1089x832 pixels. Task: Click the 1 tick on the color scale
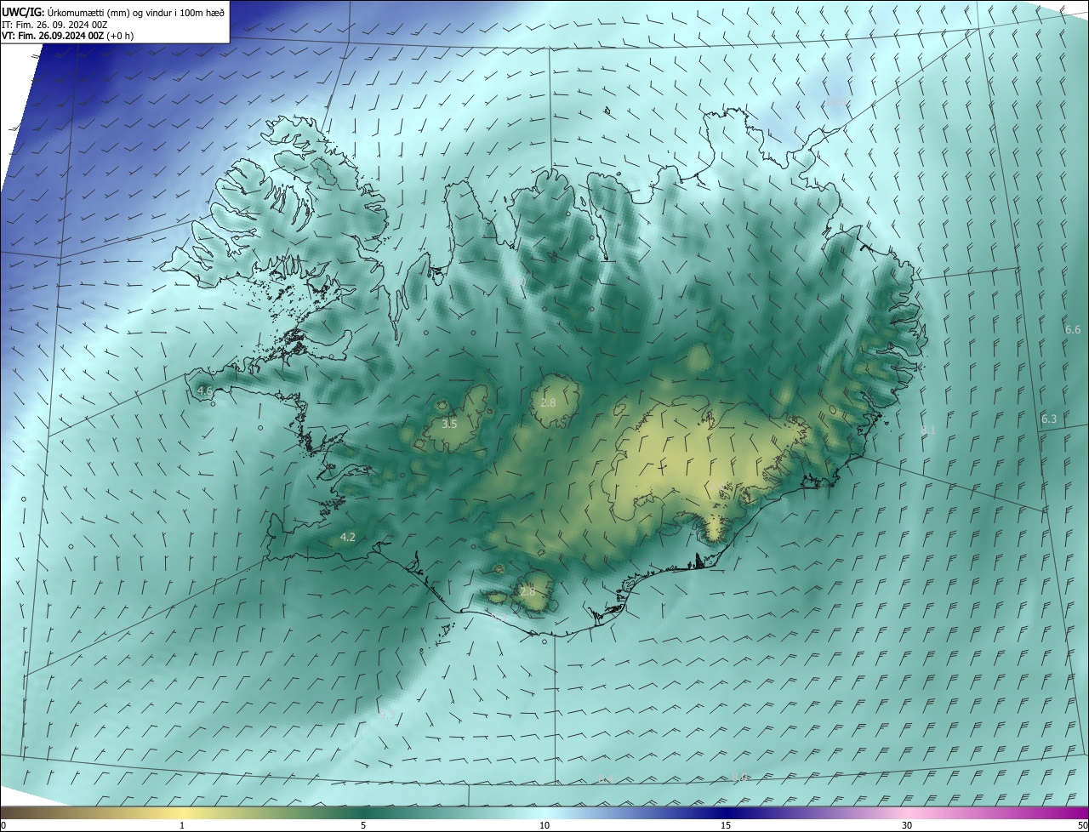click(182, 825)
